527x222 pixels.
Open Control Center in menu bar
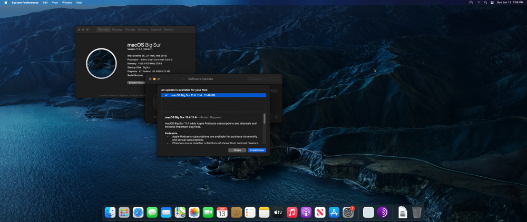(492, 2)
